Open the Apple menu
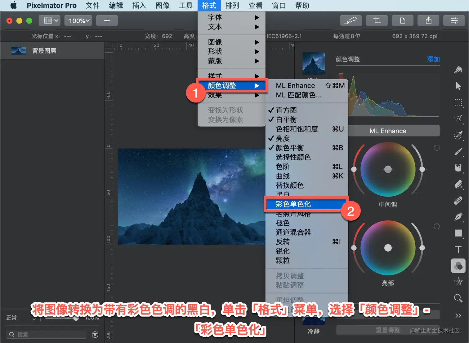Screen dimensions: 469x343 point(13,5)
